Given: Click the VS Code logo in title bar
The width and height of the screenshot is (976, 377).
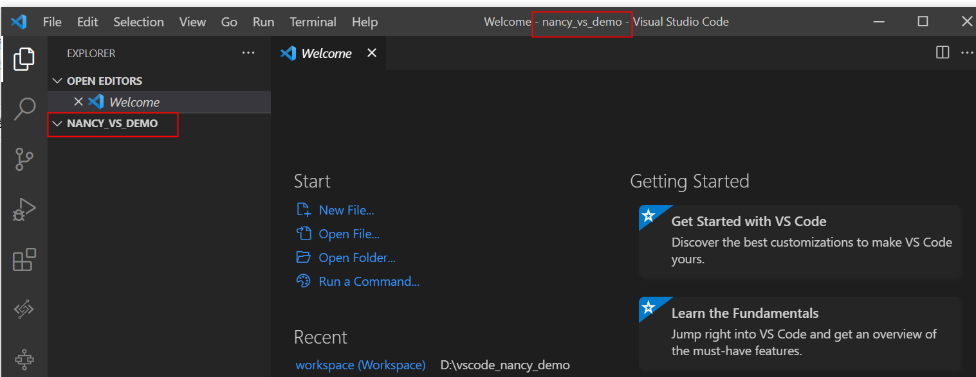Looking at the screenshot, I should pos(19,22).
